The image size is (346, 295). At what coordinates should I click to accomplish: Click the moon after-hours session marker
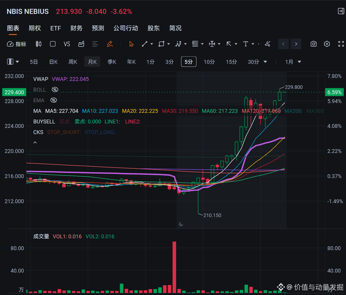point(181,224)
